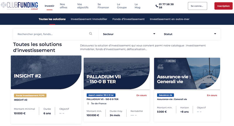Select the Investissement immobilier tab
This screenshot has height=126, width=234.
(x=89, y=19)
